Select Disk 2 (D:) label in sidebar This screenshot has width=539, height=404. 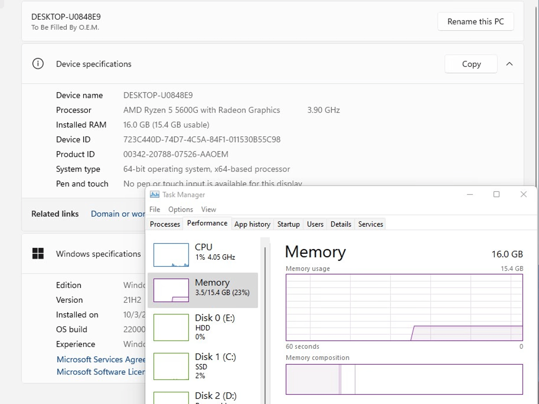click(x=216, y=396)
